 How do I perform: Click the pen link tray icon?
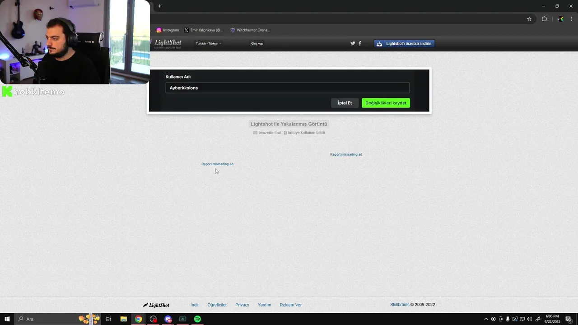pyautogui.click(x=538, y=319)
